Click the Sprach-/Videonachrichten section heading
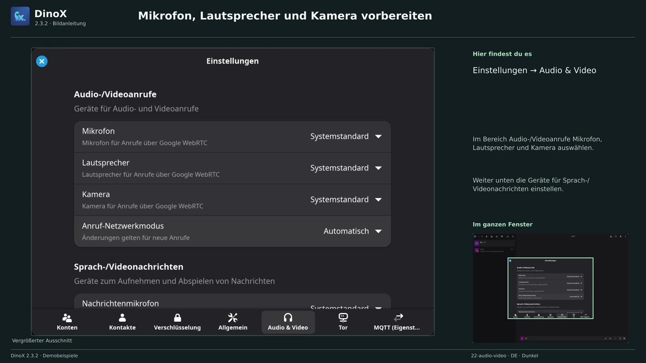Viewport: 646px width, 363px height. pos(129,267)
